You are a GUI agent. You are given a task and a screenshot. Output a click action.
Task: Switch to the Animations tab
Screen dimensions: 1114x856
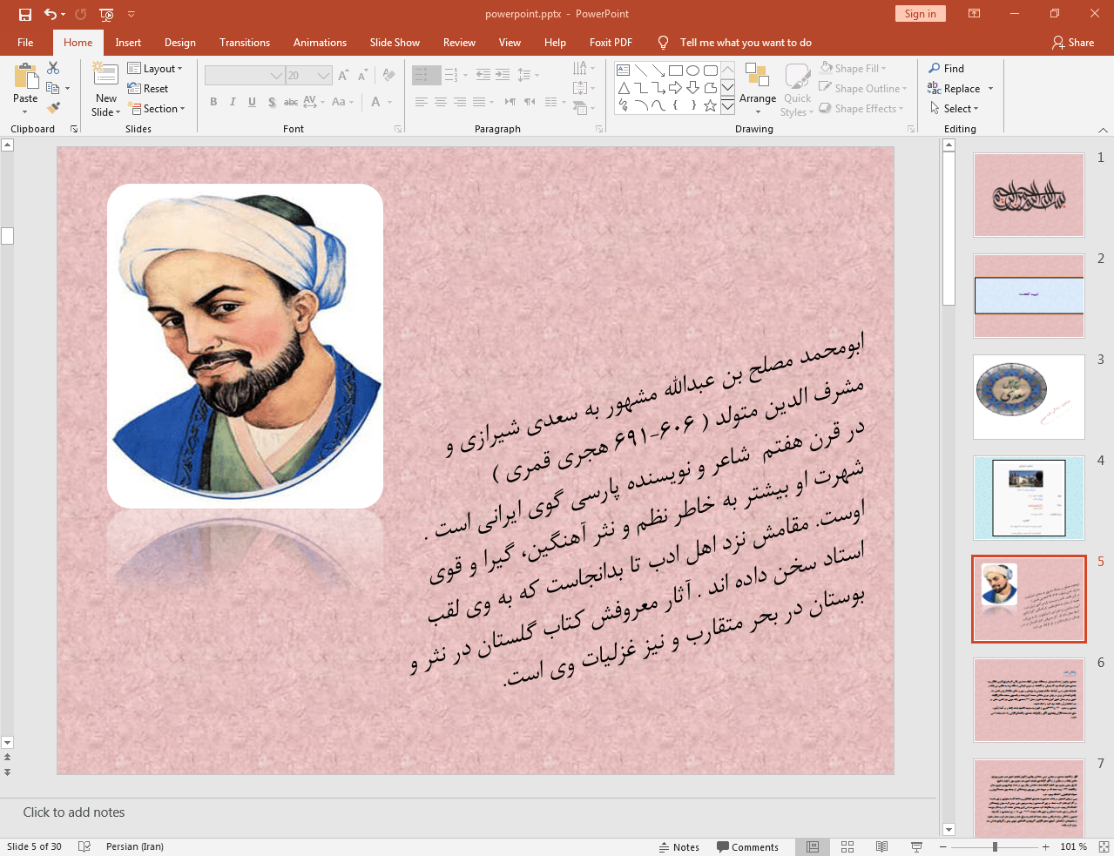tap(320, 43)
